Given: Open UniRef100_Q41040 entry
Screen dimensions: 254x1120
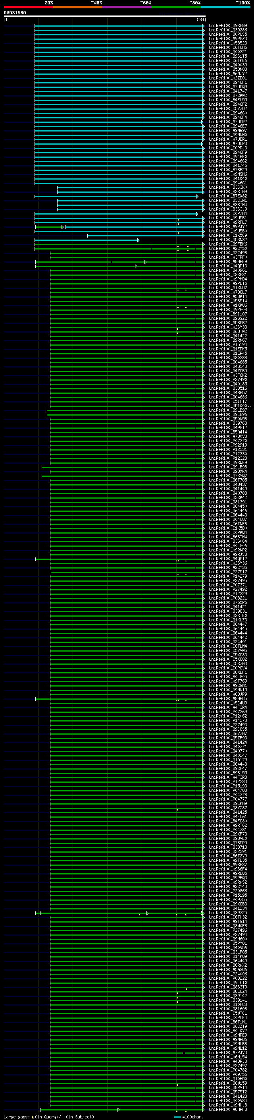Looking at the screenshot, I should click(228, 179).
